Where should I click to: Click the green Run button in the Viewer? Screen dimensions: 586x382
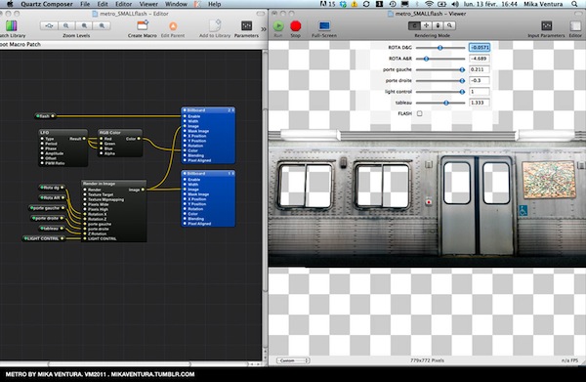point(278,25)
